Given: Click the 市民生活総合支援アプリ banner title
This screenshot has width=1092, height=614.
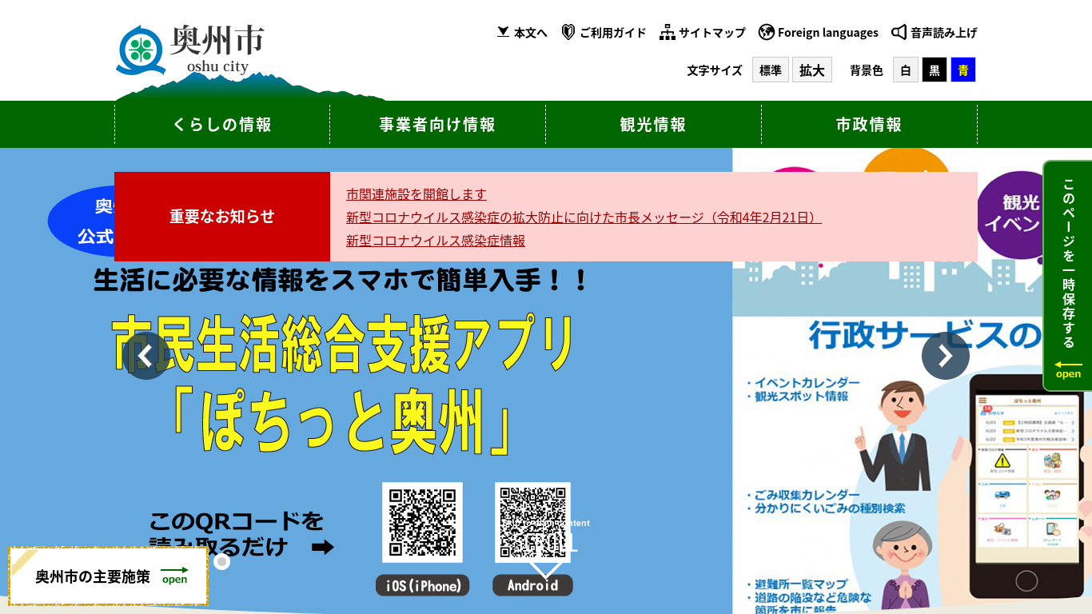Looking at the screenshot, I should click(x=344, y=344).
